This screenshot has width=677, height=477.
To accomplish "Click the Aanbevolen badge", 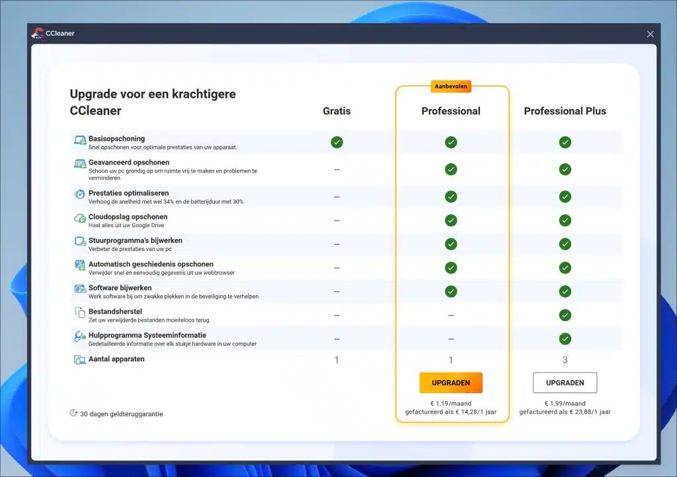I will (x=451, y=87).
